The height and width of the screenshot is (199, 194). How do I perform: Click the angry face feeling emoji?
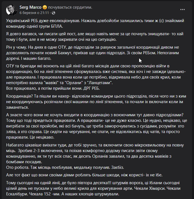pyautogui.click(x=45, y=8)
